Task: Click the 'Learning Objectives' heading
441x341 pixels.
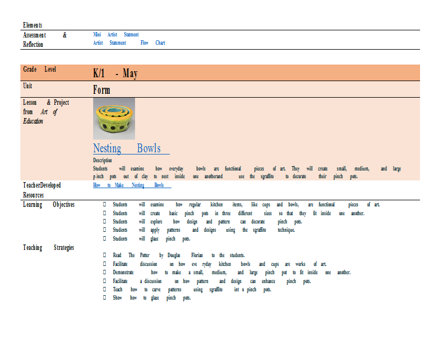Action: click(49, 205)
